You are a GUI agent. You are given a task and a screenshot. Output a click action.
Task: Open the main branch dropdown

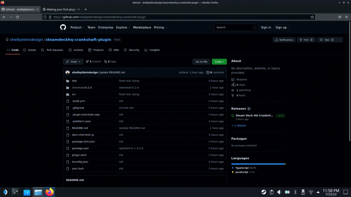pos(73,62)
